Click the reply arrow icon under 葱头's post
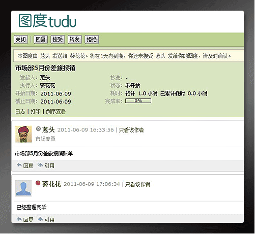 19,165
